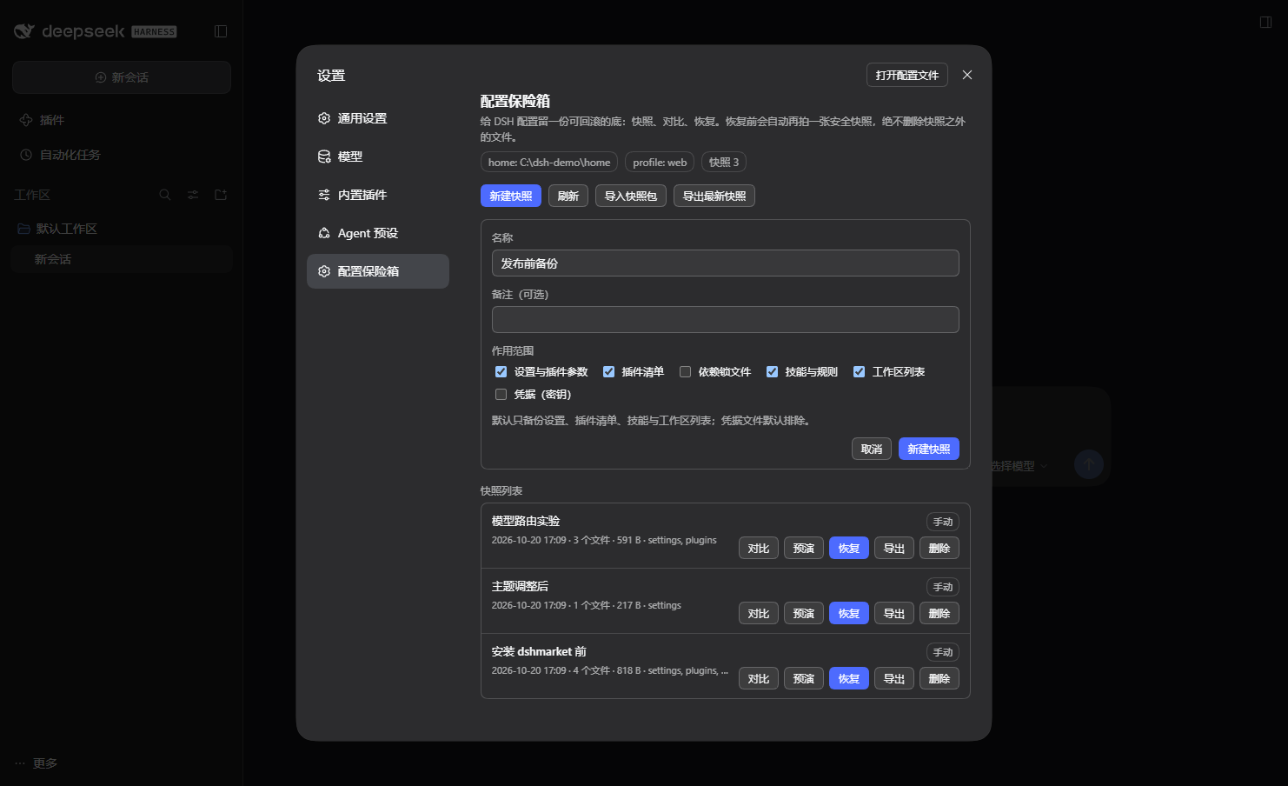The height and width of the screenshot is (786, 1288).
Task: Click the puzzle icon next to 插件
Action: (x=26, y=120)
